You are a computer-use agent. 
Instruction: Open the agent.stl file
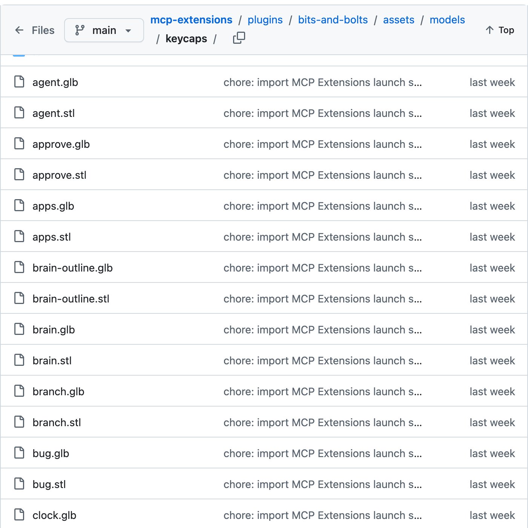click(x=54, y=113)
